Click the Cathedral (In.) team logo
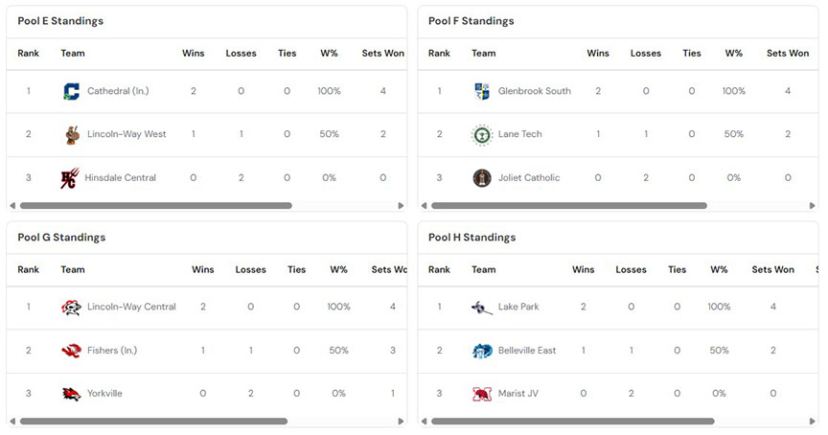 71,91
